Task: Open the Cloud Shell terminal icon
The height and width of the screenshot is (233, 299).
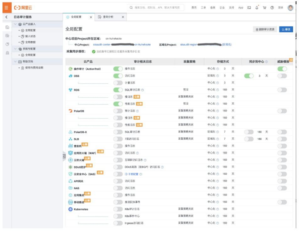Action: coord(249,8)
